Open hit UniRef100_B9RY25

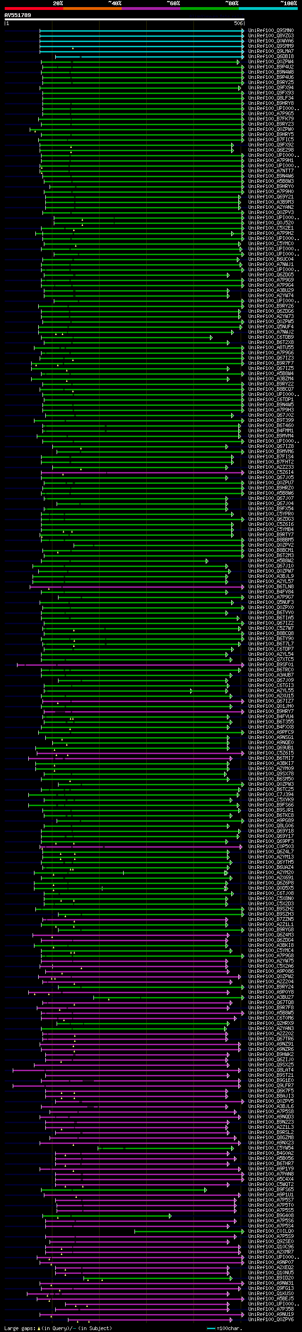270,82
